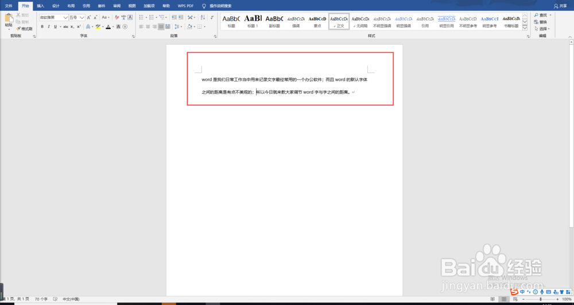The height and width of the screenshot is (305, 574).
Task: Toggle justified alignment button
Action: point(161,27)
